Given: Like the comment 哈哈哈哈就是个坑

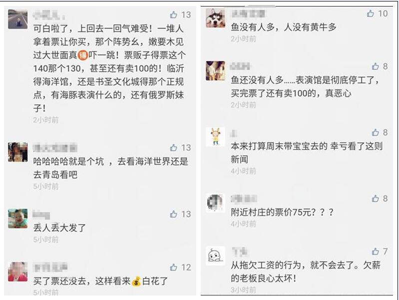Looking at the screenshot, I should point(174,148).
